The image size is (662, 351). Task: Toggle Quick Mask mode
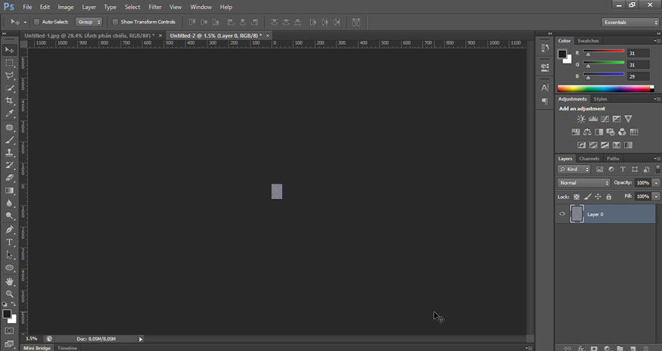[9, 331]
